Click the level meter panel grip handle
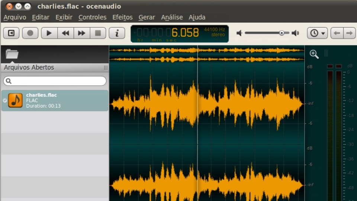 (x=326, y=53)
